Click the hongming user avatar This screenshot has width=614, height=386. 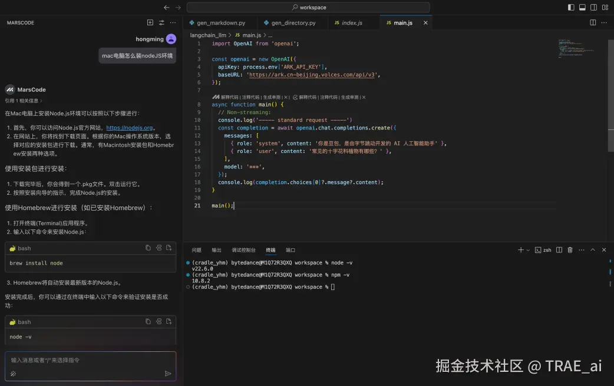171,39
